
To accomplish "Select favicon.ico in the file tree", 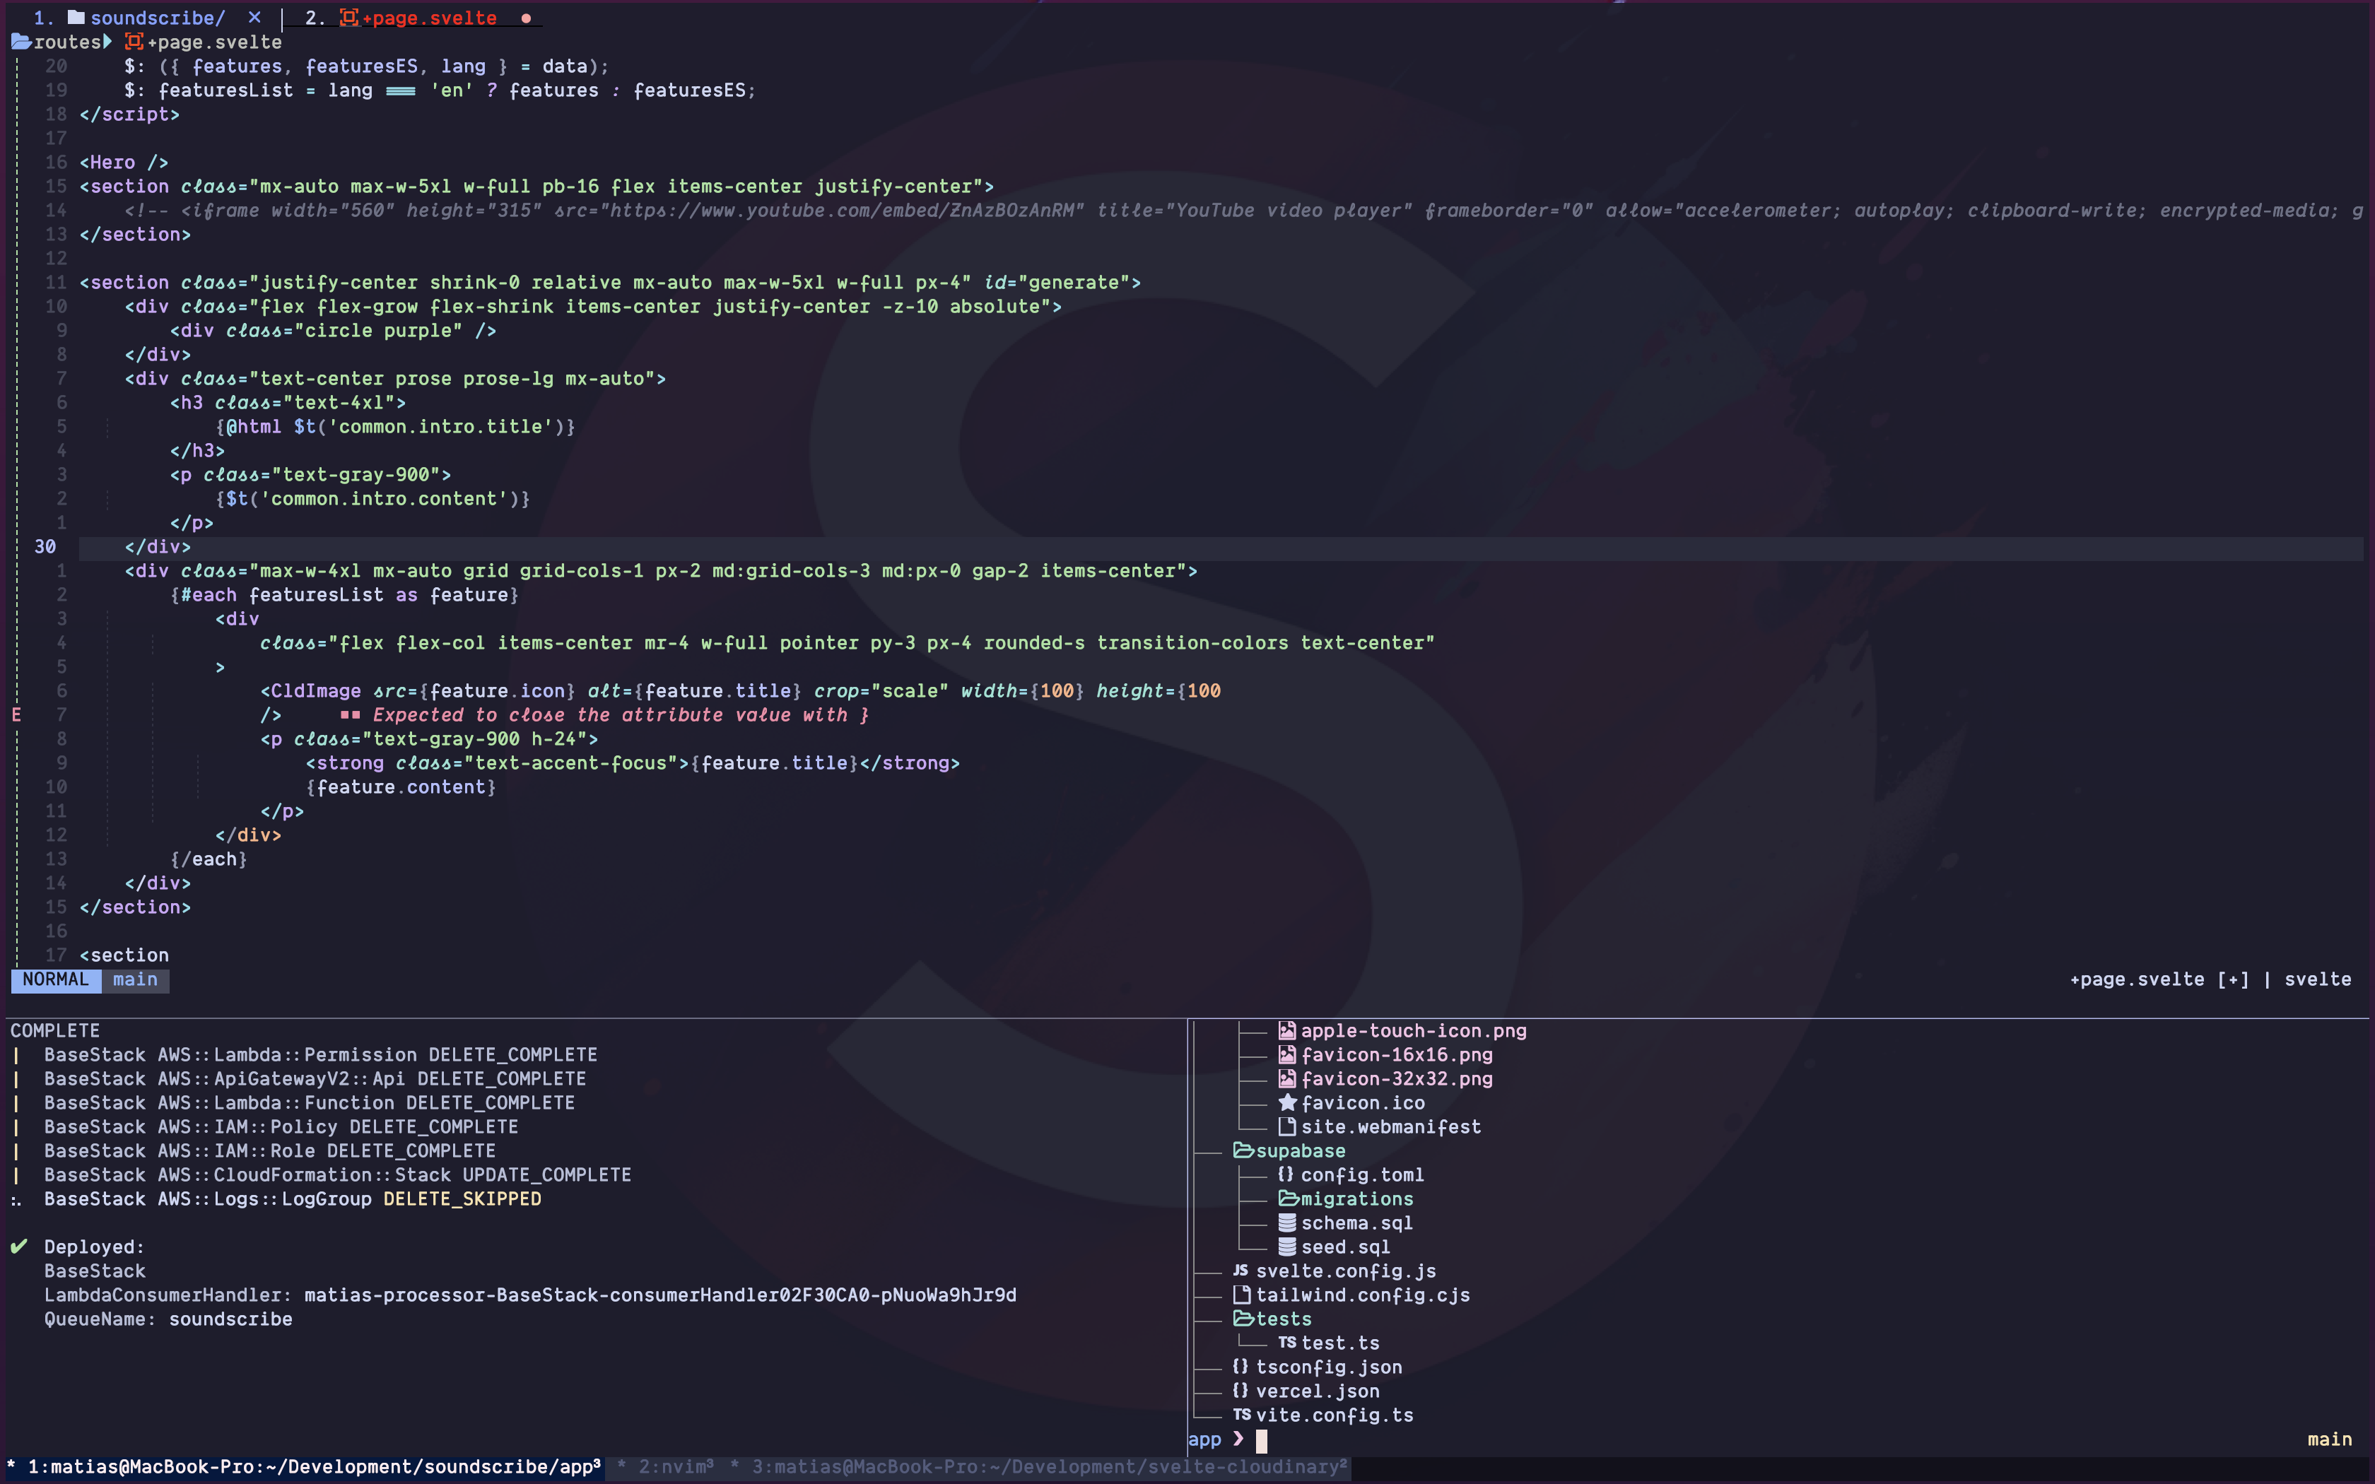I will pos(1362,1103).
